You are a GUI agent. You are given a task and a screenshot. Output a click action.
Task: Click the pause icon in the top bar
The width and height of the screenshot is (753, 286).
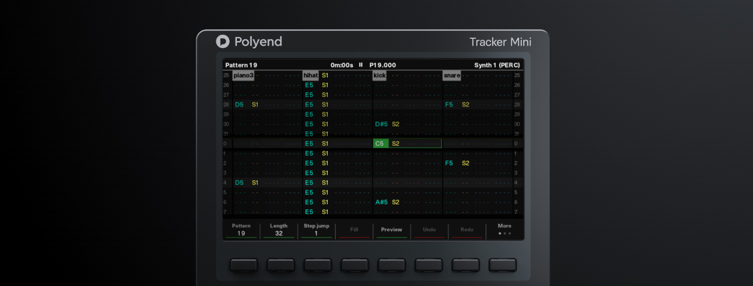coord(361,65)
